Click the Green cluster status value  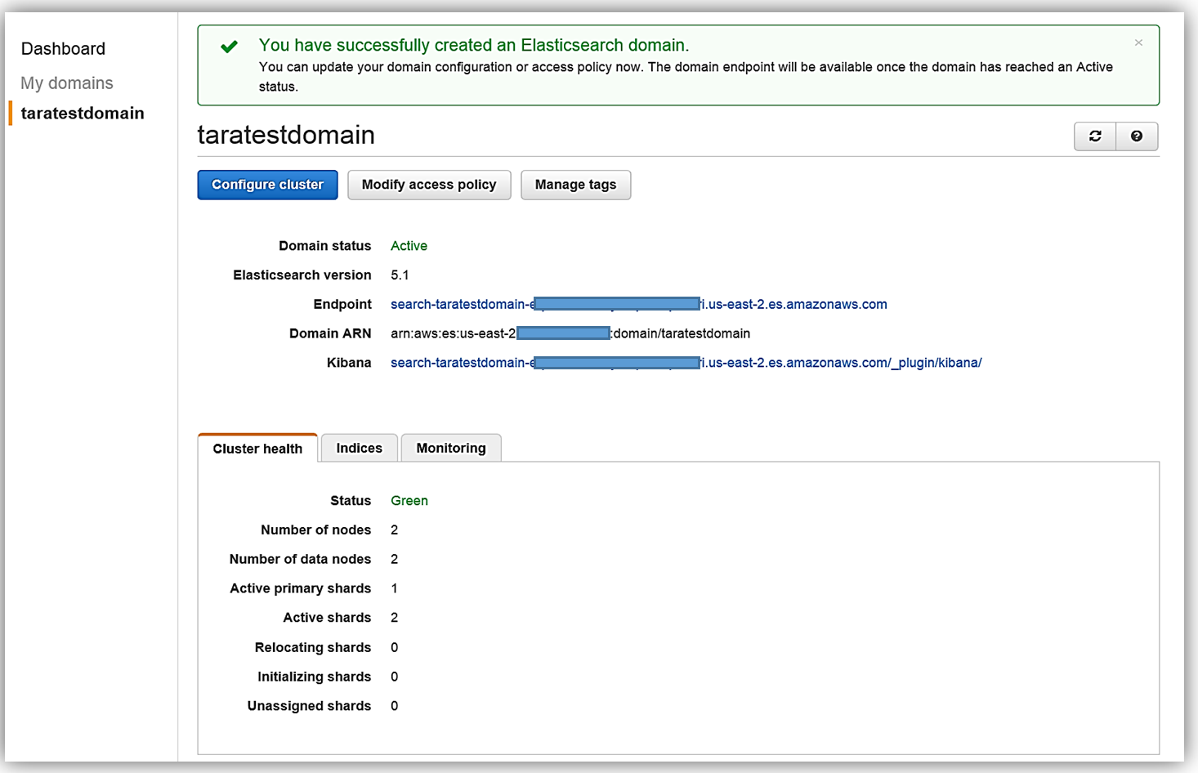click(x=409, y=501)
